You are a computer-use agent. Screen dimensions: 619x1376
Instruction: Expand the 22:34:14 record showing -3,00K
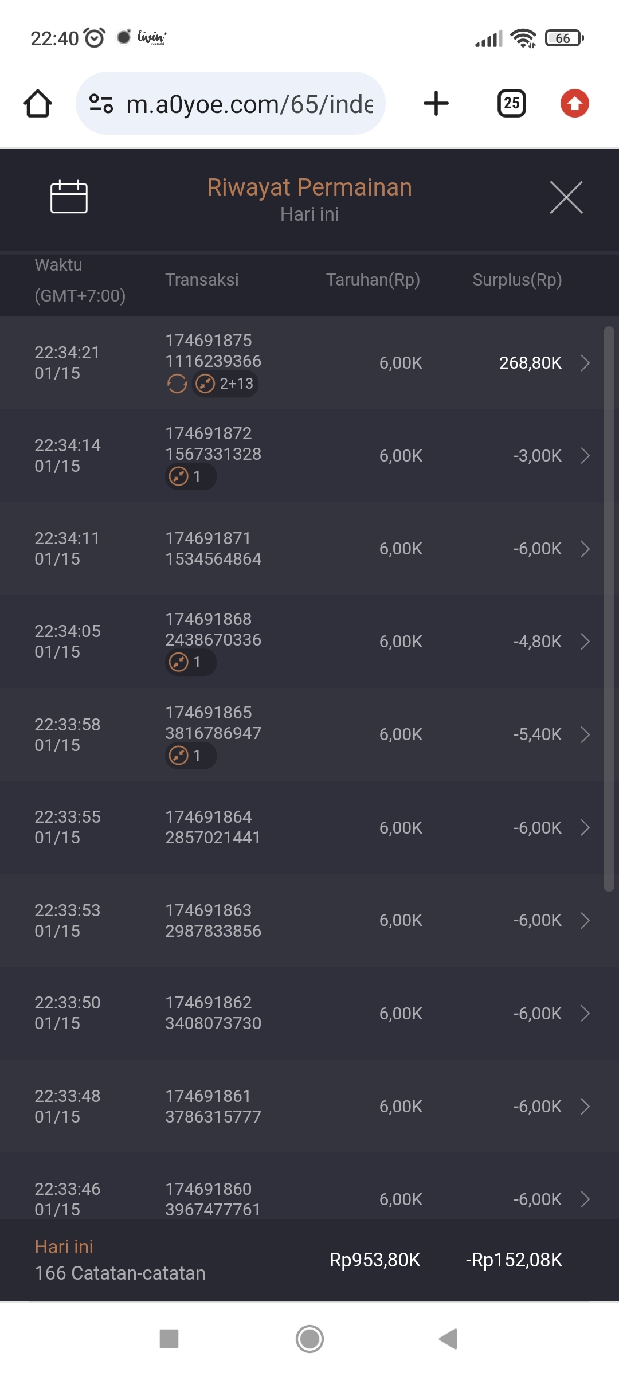coord(585,456)
